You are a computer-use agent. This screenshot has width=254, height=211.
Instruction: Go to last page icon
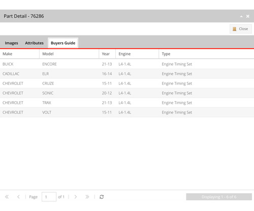(87, 197)
